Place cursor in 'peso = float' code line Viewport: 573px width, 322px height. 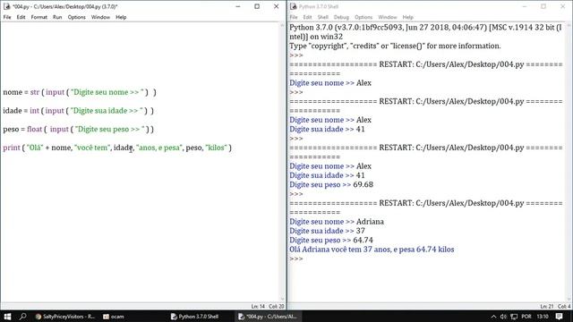click(78, 129)
